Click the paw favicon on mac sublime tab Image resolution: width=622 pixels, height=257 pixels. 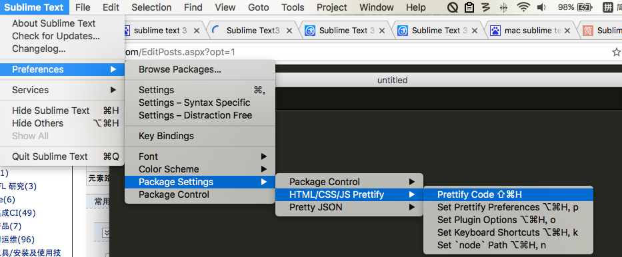[x=495, y=31]
